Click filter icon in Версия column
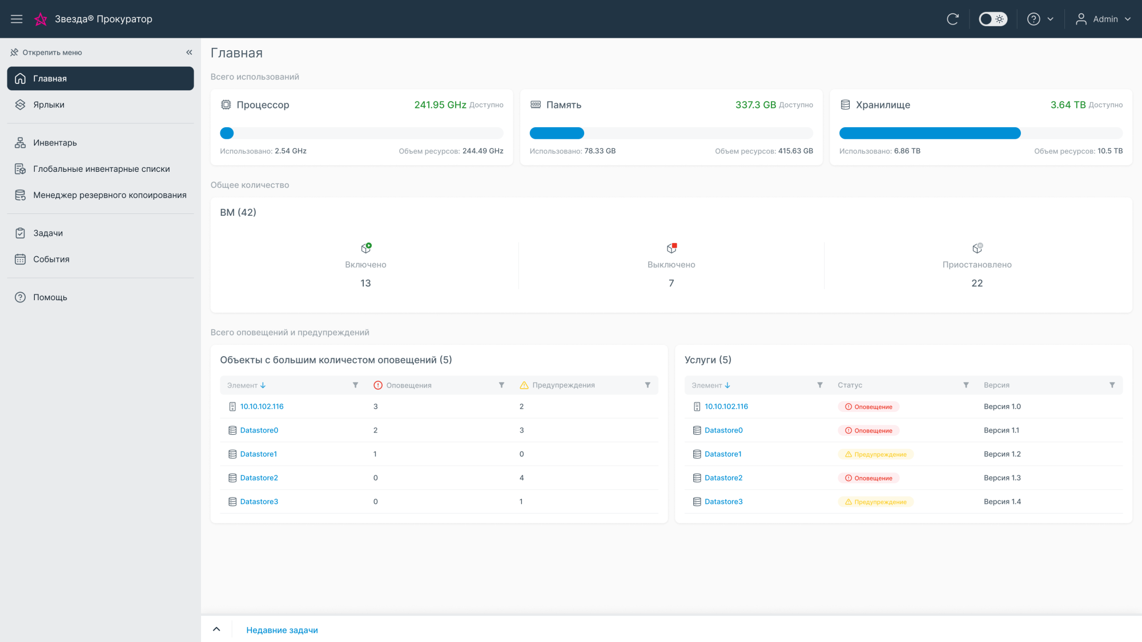The width and height of the screenshot is (1142, 642). pos(1112,385)
